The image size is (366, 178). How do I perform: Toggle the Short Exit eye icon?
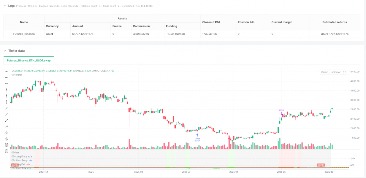[x=13, y=168]
